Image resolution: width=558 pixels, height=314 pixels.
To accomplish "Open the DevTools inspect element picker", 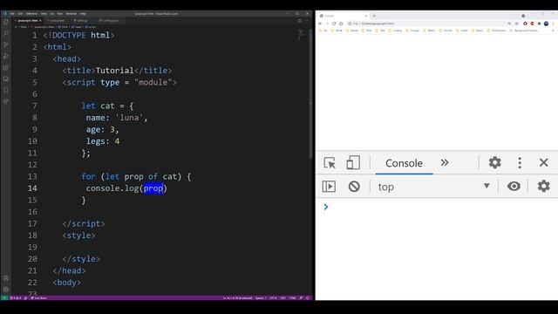I will (x=330, y=163).
